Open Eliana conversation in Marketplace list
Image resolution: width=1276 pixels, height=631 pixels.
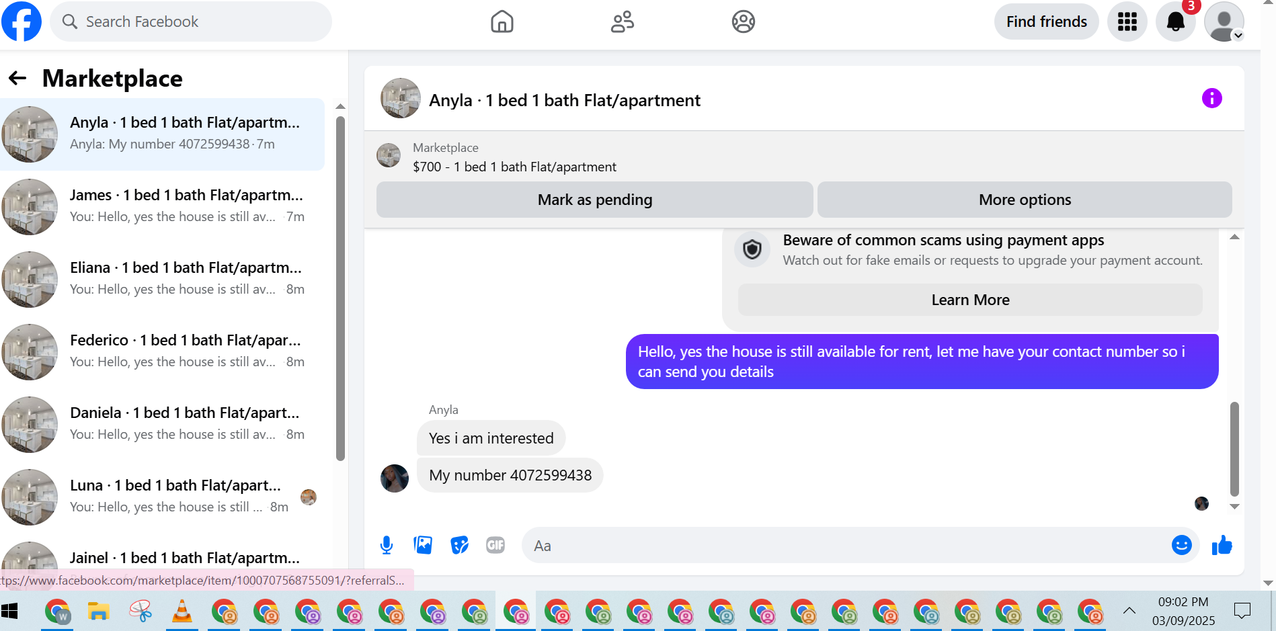(163, 279)
